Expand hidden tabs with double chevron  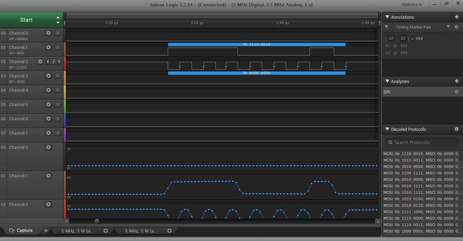[x=46, y=231]
